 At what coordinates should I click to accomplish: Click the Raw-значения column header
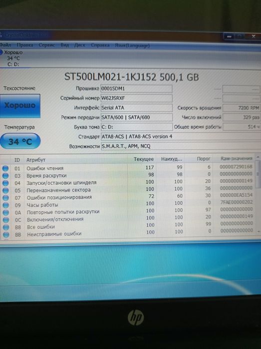tap(237, 158)
